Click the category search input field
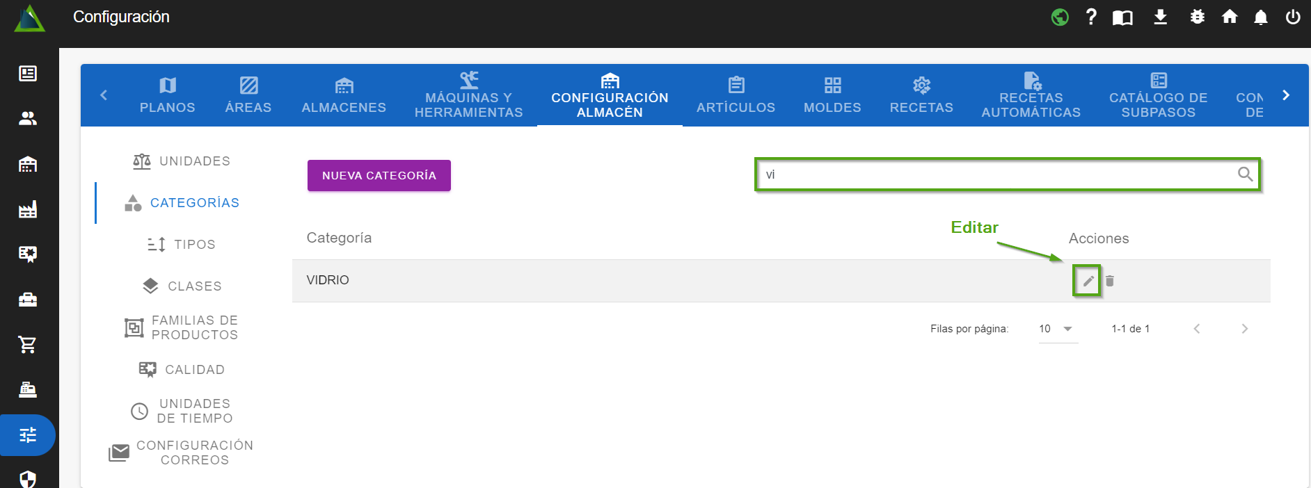The image size is (1311, 488). pos(995,174)
